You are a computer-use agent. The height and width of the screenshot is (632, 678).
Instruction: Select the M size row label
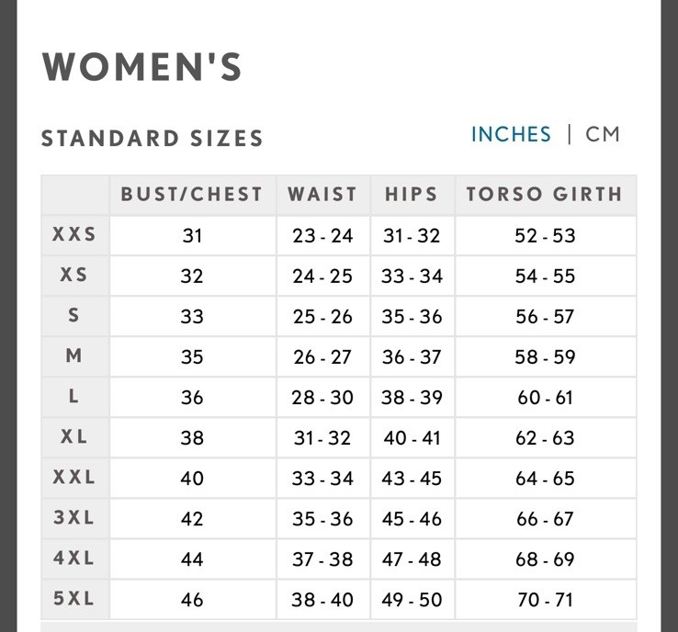pyautogui.click(x=73, y=355)
